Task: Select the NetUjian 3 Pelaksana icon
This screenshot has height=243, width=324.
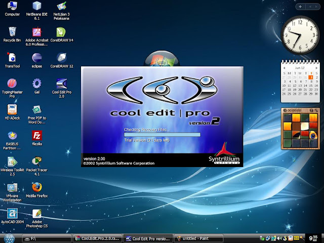Action: point(61,10)
